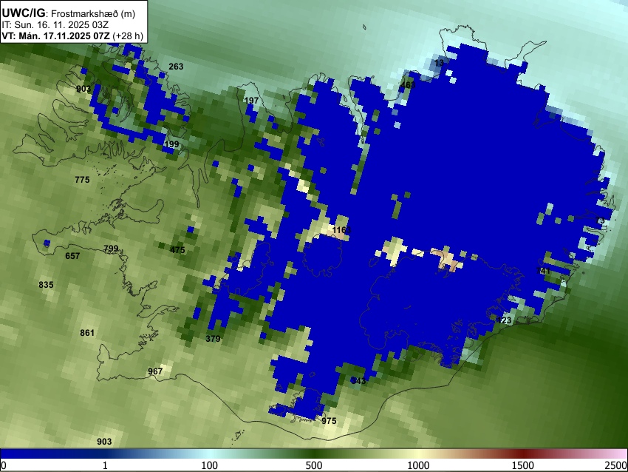Click the 'VT: Mán. 17.11.2025 07Z' valid time

click(55, 36)
